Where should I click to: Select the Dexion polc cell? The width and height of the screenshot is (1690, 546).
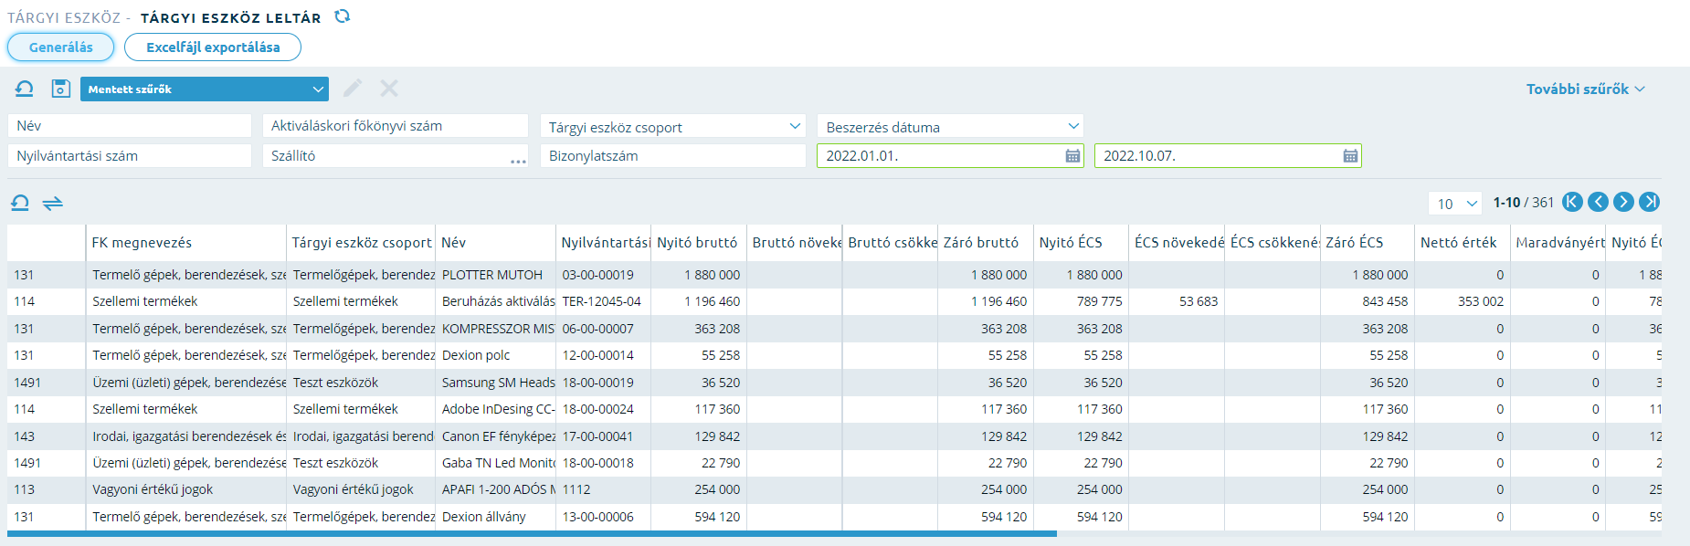click(495, 355)
